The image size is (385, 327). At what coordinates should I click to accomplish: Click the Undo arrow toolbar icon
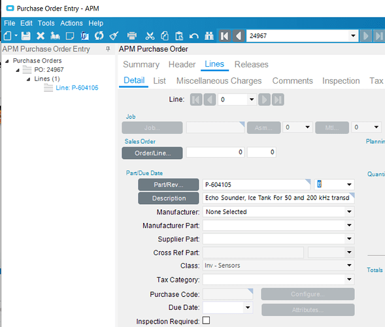pyautogui.click(x=194, y=36)
